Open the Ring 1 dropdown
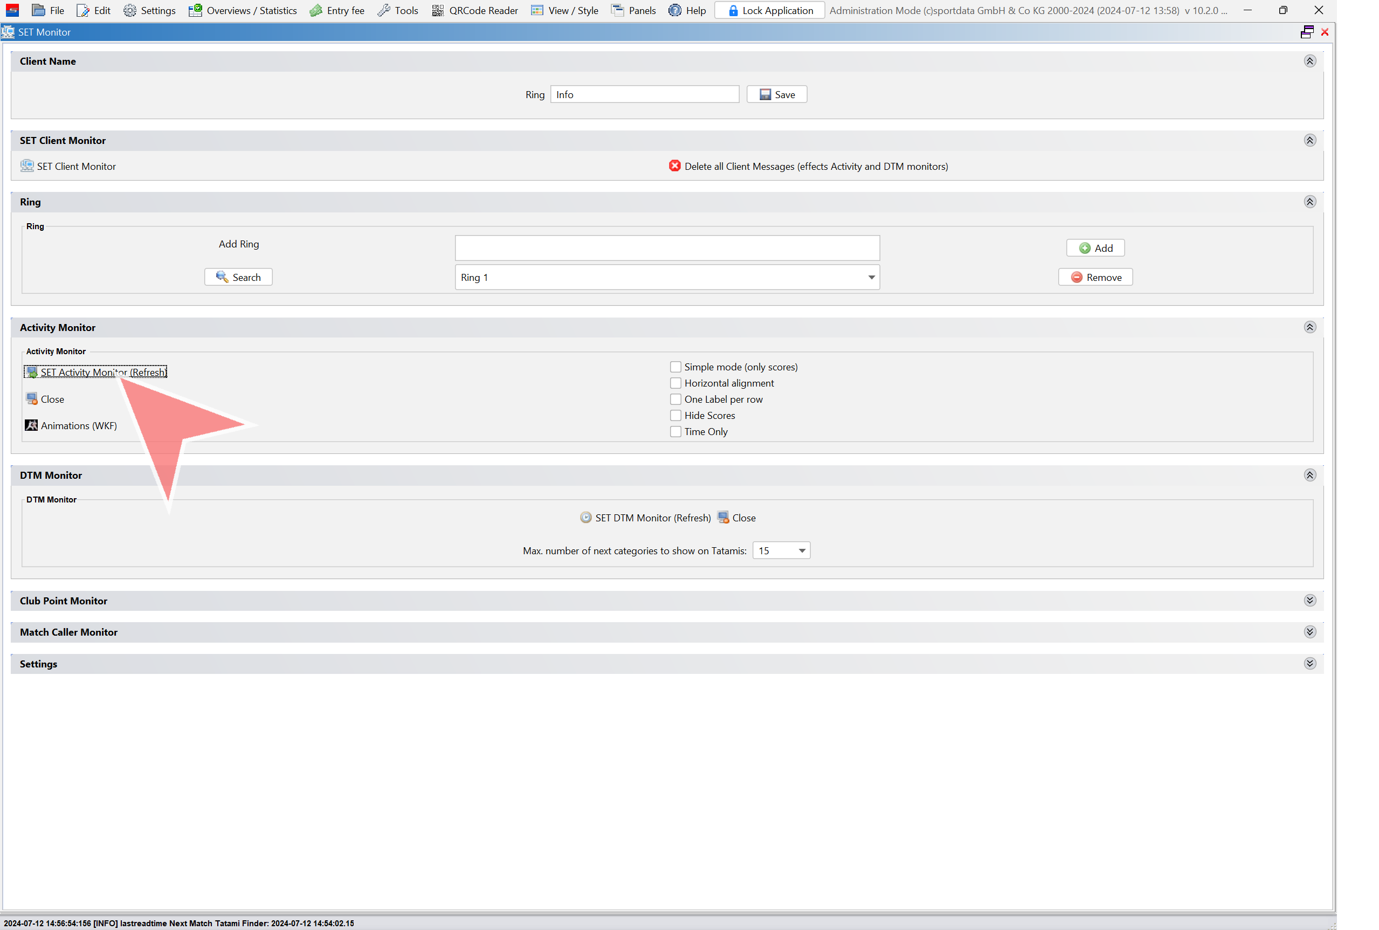 pyautogui.click(x=667, y=277)
